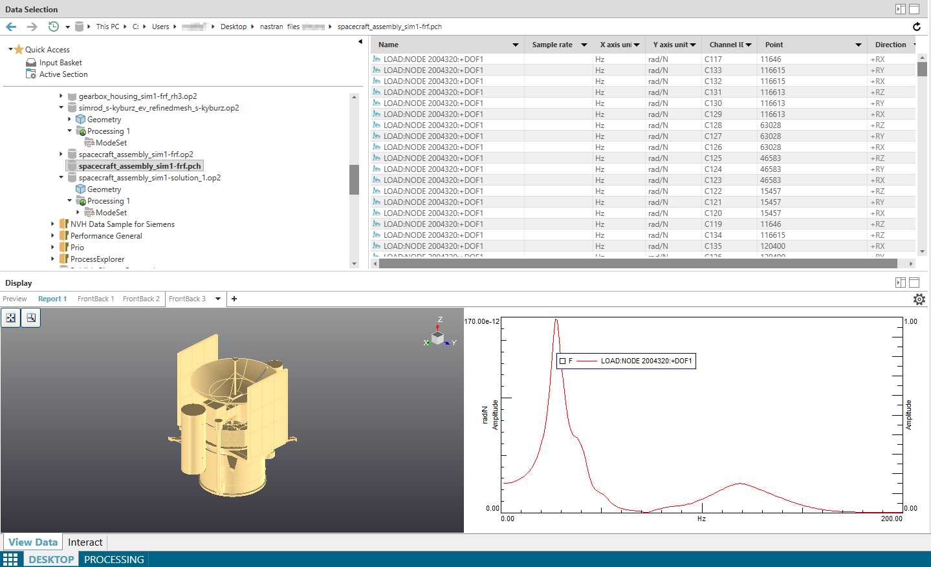Switch to FrontBack 1 tab

(96, 299)
